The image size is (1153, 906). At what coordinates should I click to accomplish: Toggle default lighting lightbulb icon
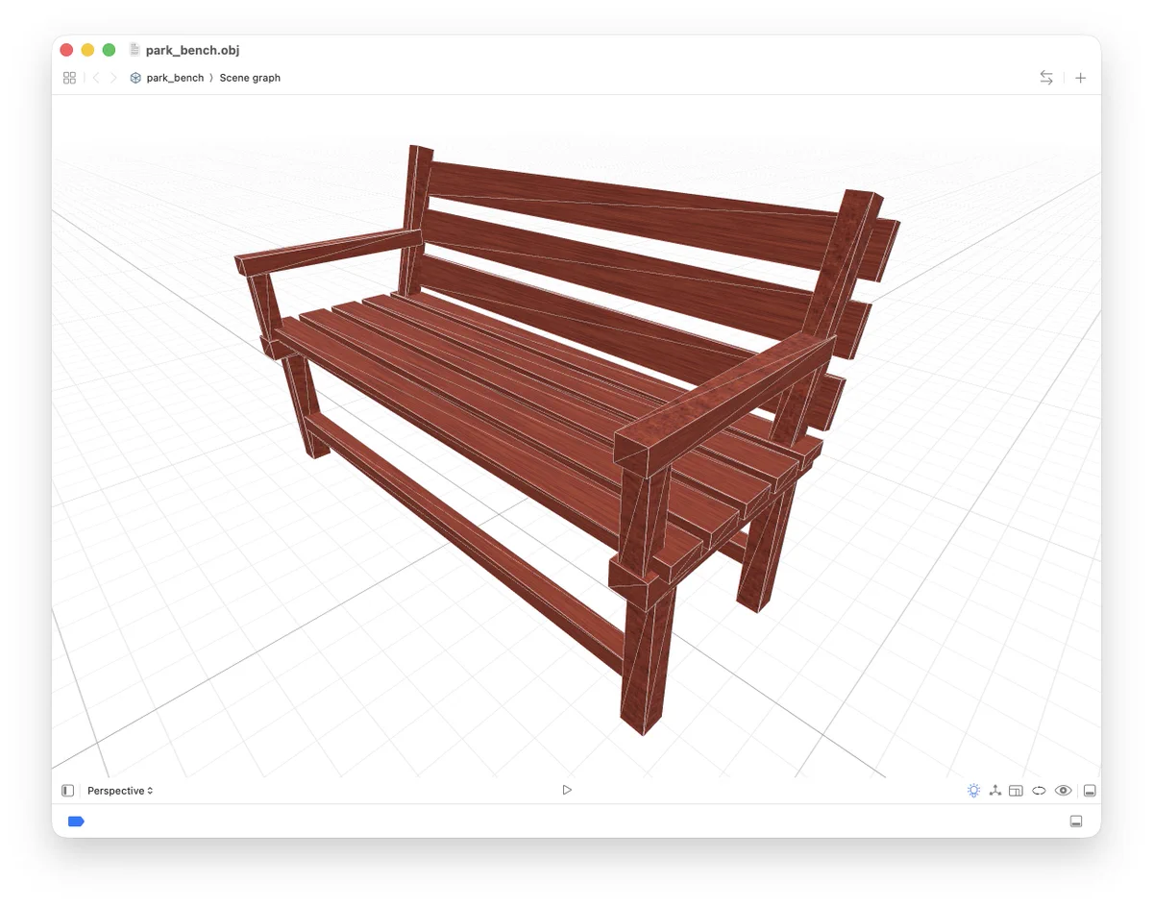[973, 791]
